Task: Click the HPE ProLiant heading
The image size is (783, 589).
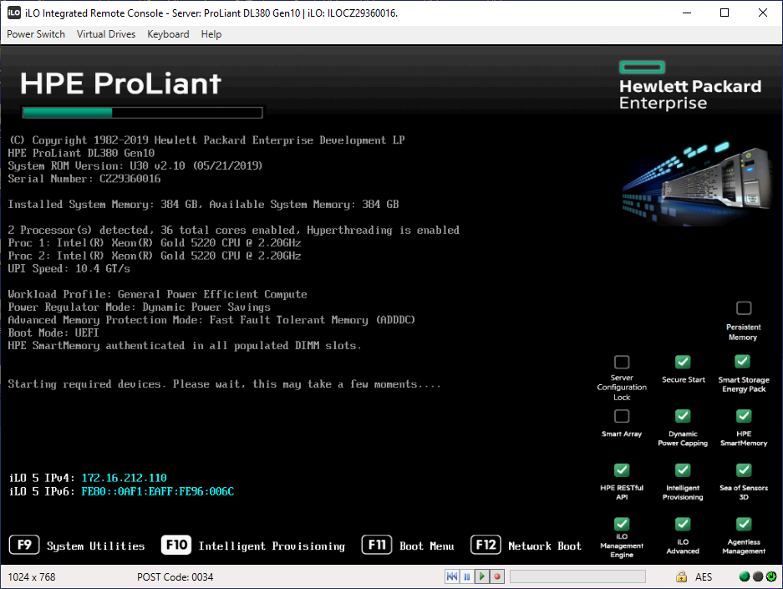Action: (x=120, y=83)
